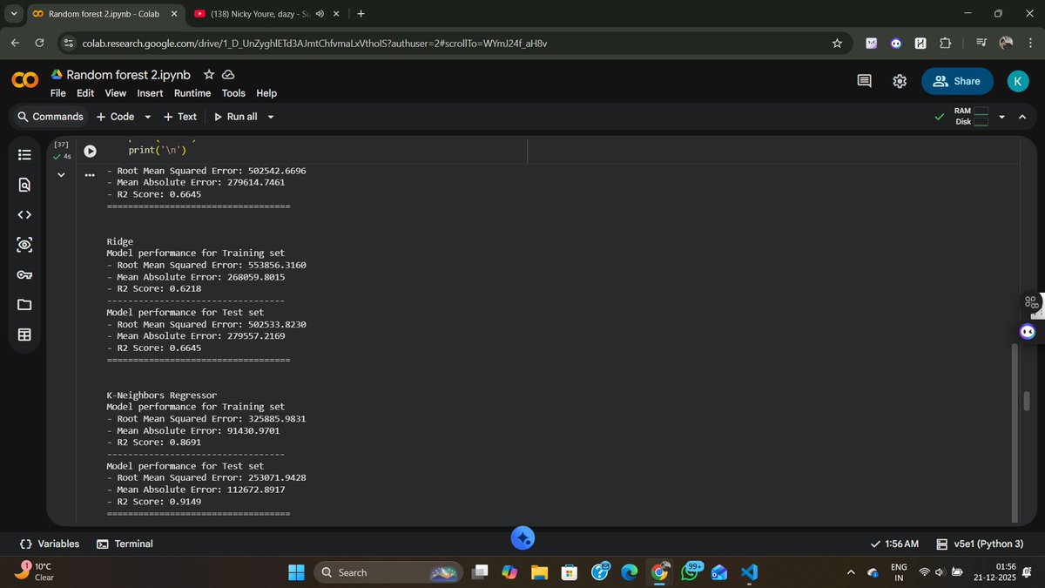
Task: Go back to the previous page
Action: click(x=15, y=43)
